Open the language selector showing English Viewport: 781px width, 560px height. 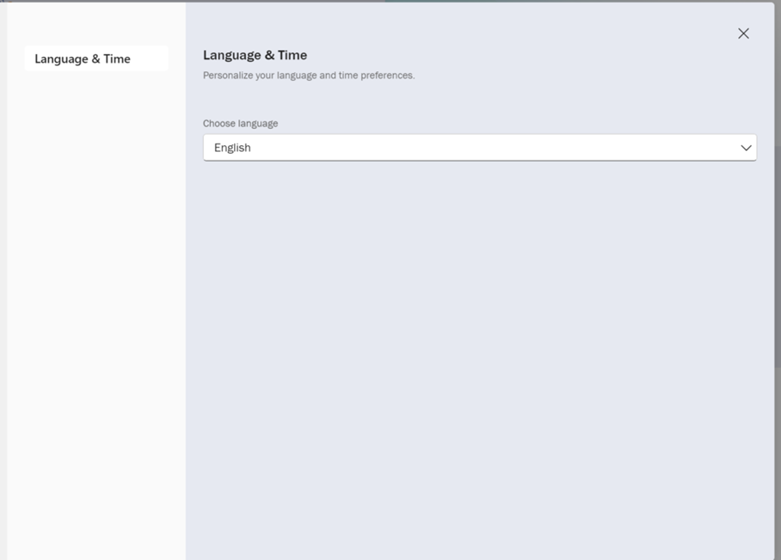pos(479,148)
